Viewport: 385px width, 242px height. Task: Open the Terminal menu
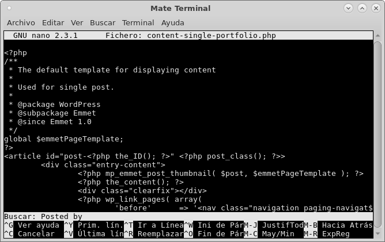(138, 23)
